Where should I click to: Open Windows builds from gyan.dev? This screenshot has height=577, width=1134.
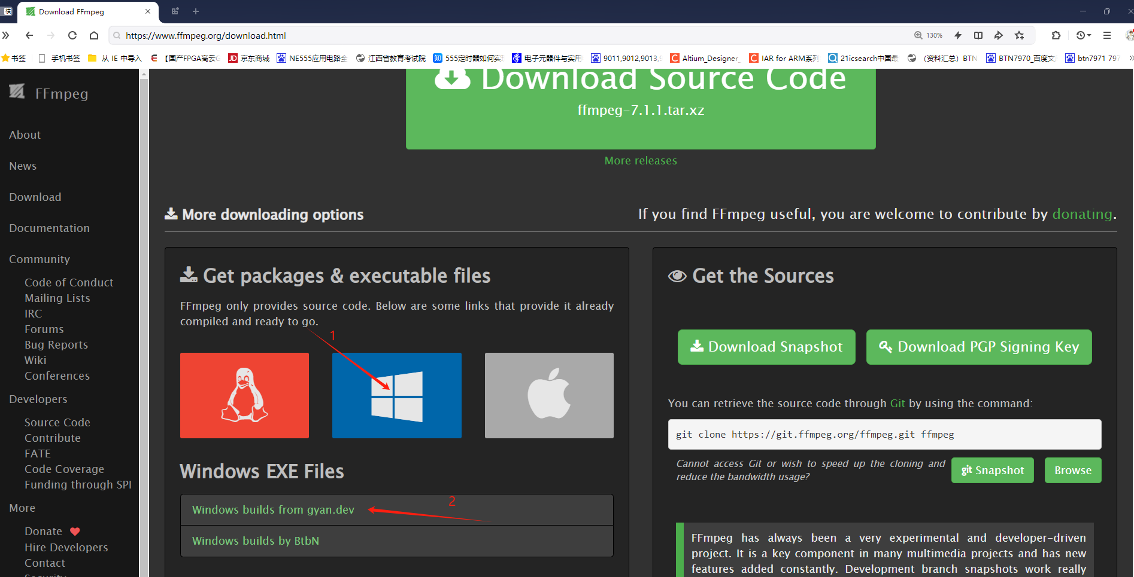(273, 510)
